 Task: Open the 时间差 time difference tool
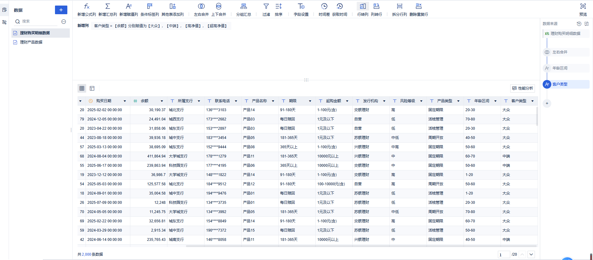tap(324, 6)
